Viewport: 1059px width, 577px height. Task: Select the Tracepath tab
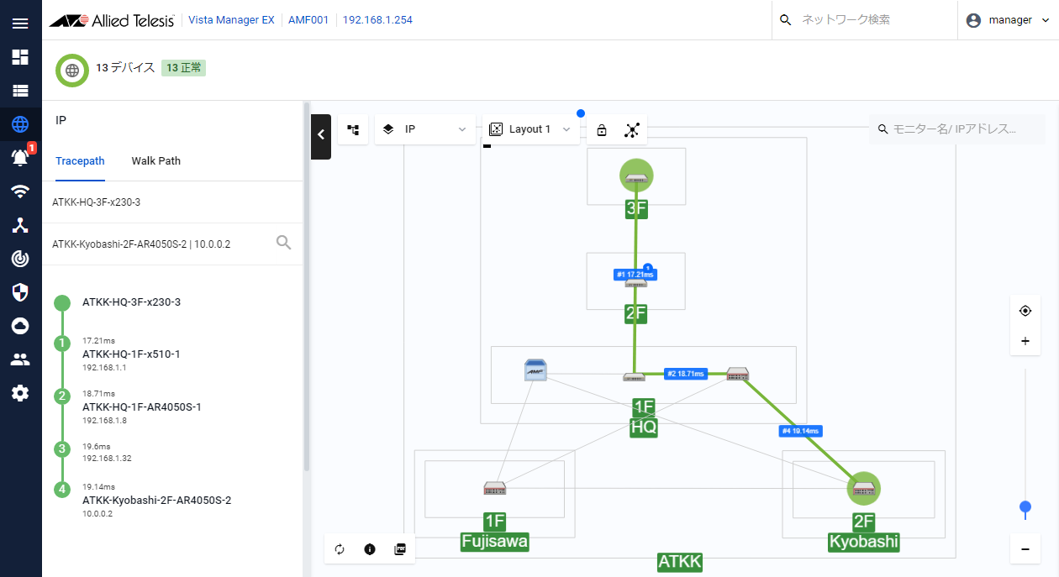(80, 160)
